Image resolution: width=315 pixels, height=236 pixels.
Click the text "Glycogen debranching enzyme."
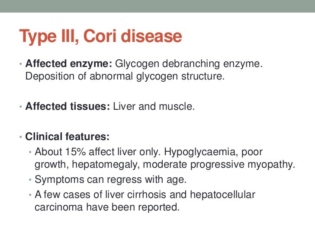tap(189, 64)
